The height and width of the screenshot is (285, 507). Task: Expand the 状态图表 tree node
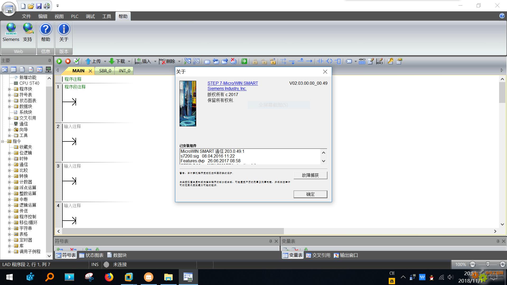click(x=9, y=101)
